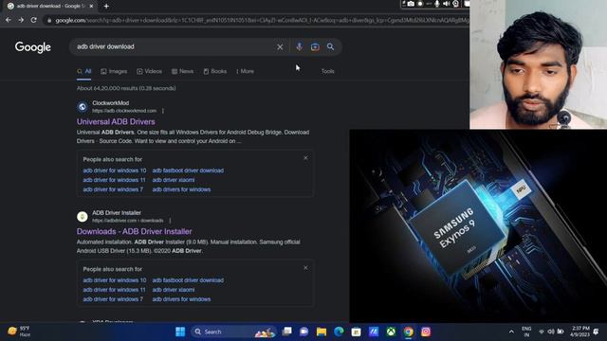Toggle microphone in recorder toolbar

(x=436, y=4)
